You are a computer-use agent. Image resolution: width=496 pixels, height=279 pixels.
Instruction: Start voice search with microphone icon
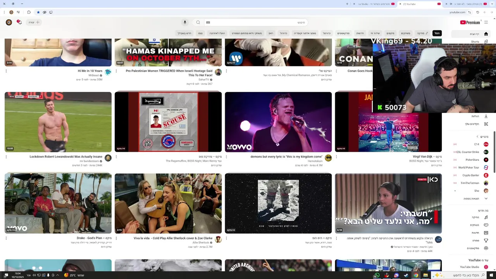pos(185,22)
